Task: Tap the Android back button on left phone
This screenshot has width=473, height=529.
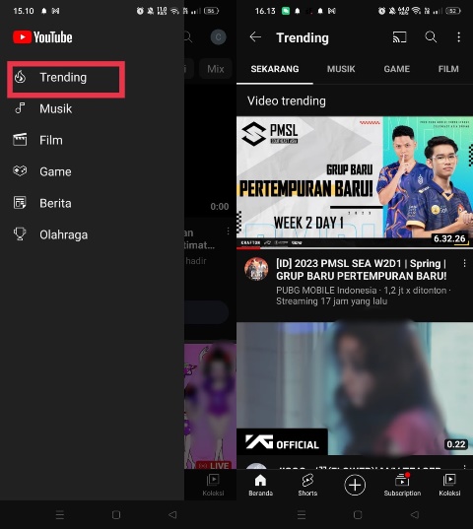Action: (172, 515)
